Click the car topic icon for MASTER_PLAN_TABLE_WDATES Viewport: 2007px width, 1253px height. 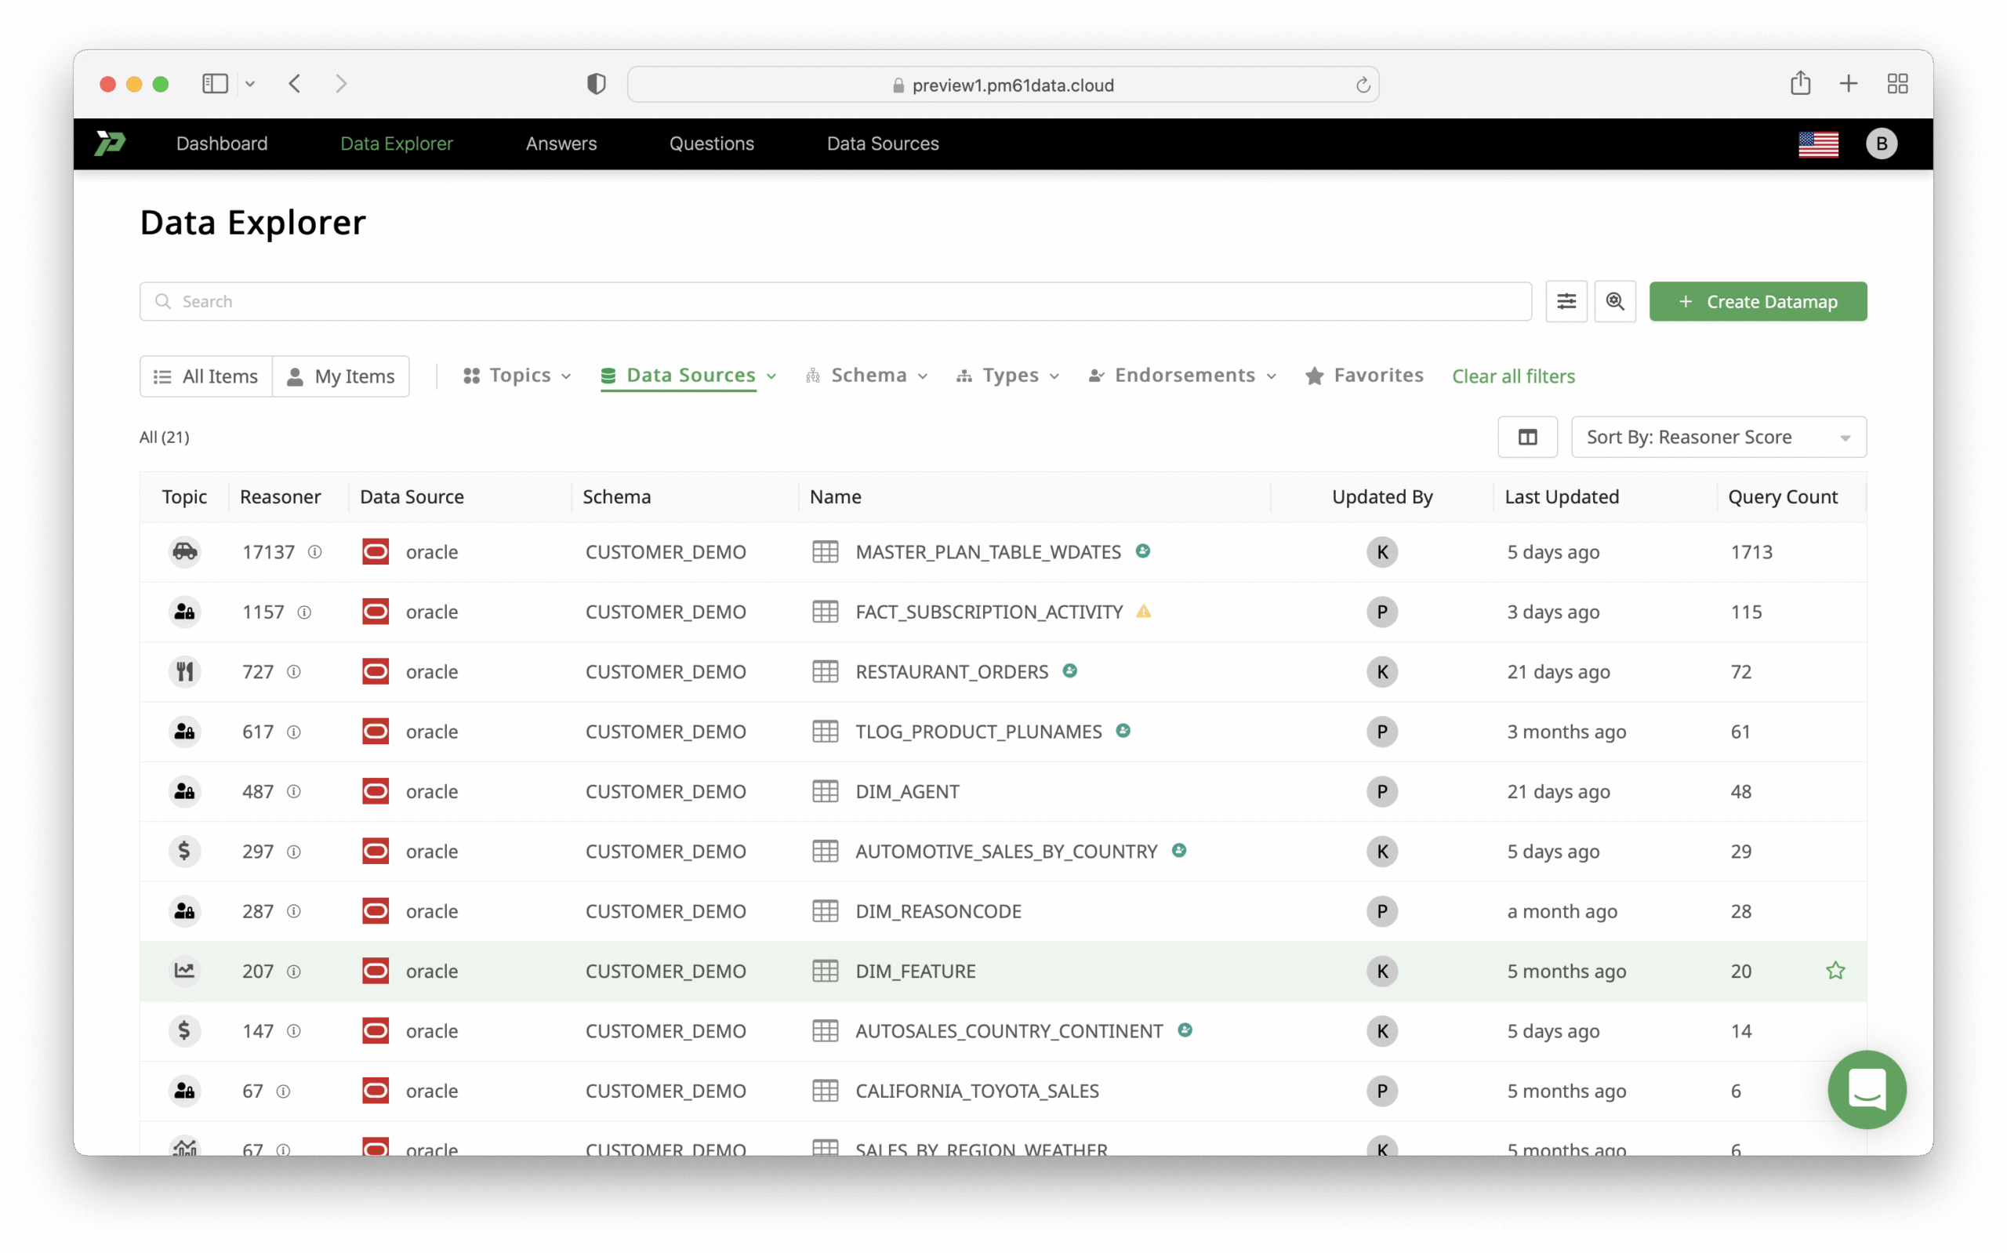tap(185, 552)
